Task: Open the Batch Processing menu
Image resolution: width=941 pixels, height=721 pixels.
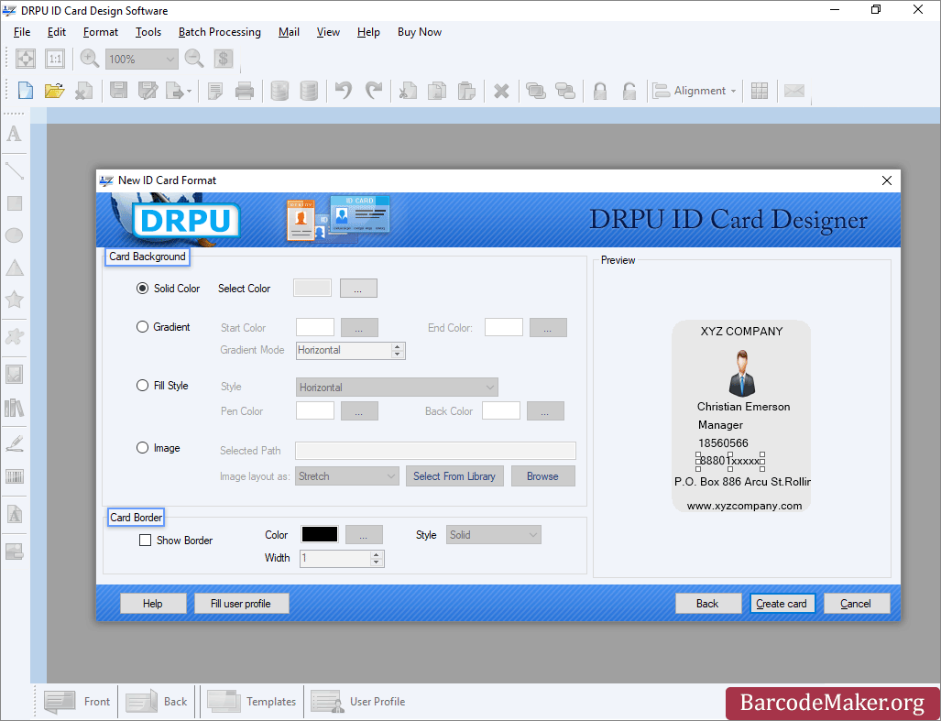Action: (x=220, y=32)
